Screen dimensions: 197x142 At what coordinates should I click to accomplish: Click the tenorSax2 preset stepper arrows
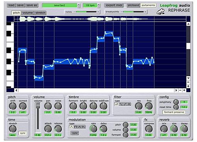[79, 6]
